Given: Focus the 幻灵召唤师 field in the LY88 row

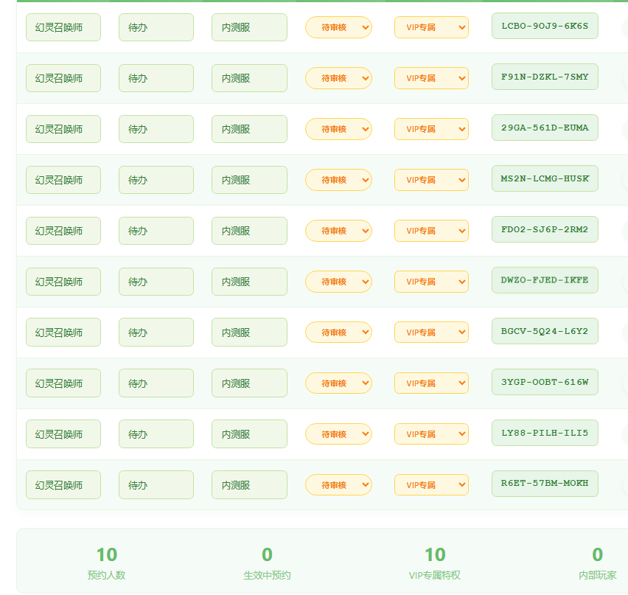Looking at the screenshot, I should click(63, 434).
